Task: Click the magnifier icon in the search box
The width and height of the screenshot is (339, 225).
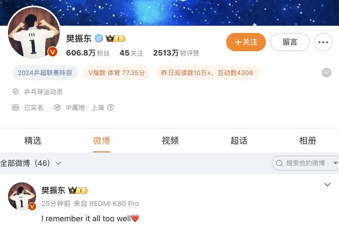Action: point(279,163)
